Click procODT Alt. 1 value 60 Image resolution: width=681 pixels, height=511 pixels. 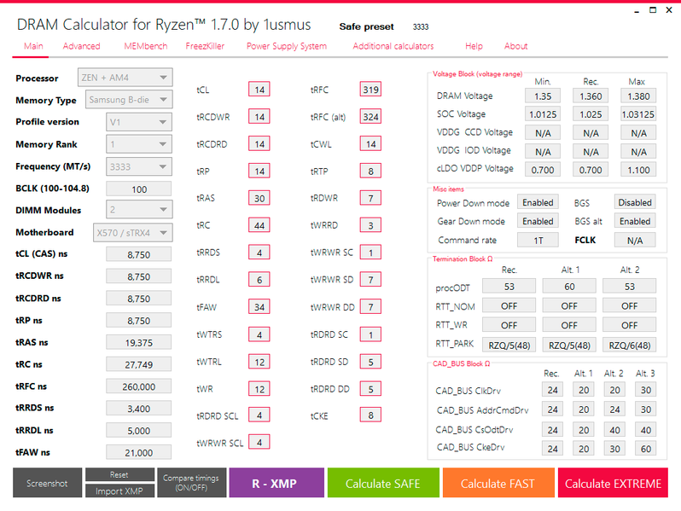569,287
